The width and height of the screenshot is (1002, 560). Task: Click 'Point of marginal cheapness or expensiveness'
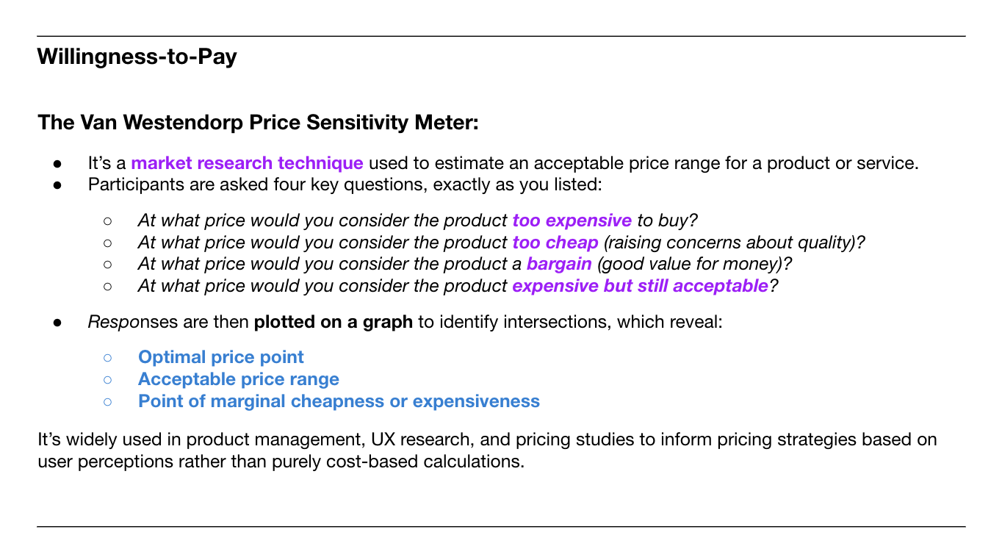(339, 401)
